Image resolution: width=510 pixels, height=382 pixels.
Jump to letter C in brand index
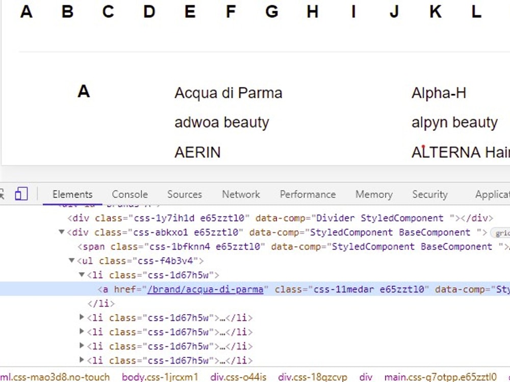pos(108,12)
